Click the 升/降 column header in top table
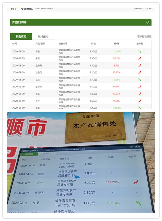Viewport: 162px width, 221px height. [x=116, y=44]
